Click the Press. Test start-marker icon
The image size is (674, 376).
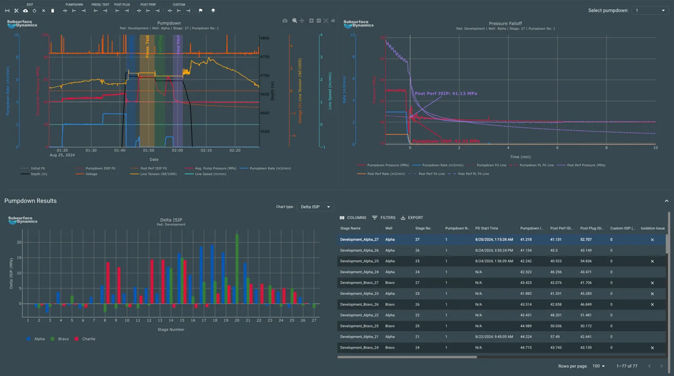96,11
